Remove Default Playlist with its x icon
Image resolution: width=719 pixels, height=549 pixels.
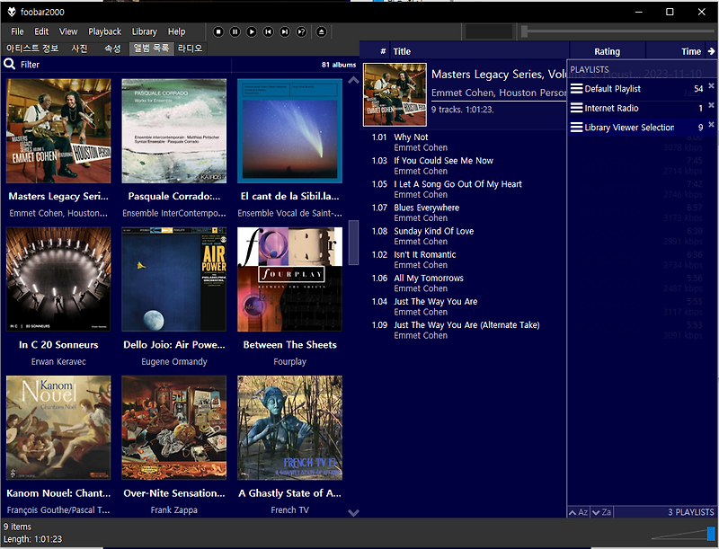(711, 85)
